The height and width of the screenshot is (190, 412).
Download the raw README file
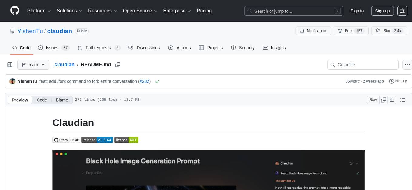click(392, 100)
